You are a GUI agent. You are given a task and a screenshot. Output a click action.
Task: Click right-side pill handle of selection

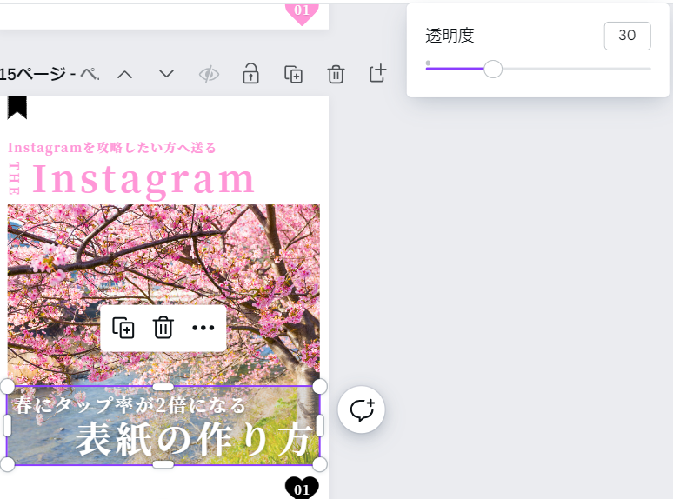[x=320, y=426]
